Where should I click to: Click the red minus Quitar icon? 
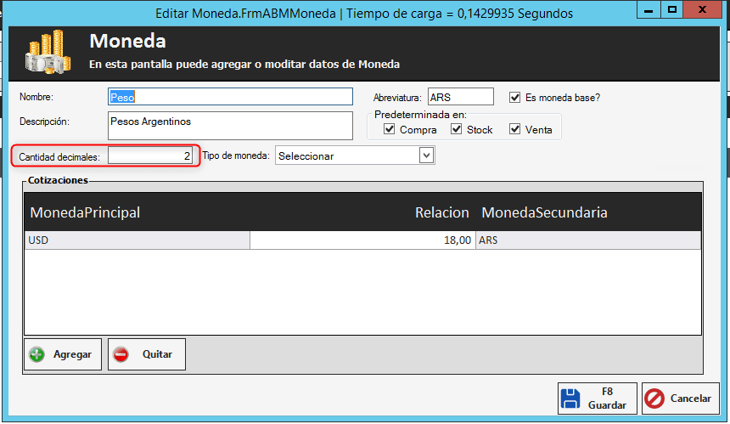[x=121, y=354]
